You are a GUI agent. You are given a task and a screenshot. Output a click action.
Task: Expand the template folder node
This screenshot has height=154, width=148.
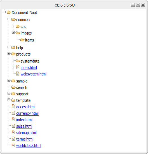coord(9,100)
